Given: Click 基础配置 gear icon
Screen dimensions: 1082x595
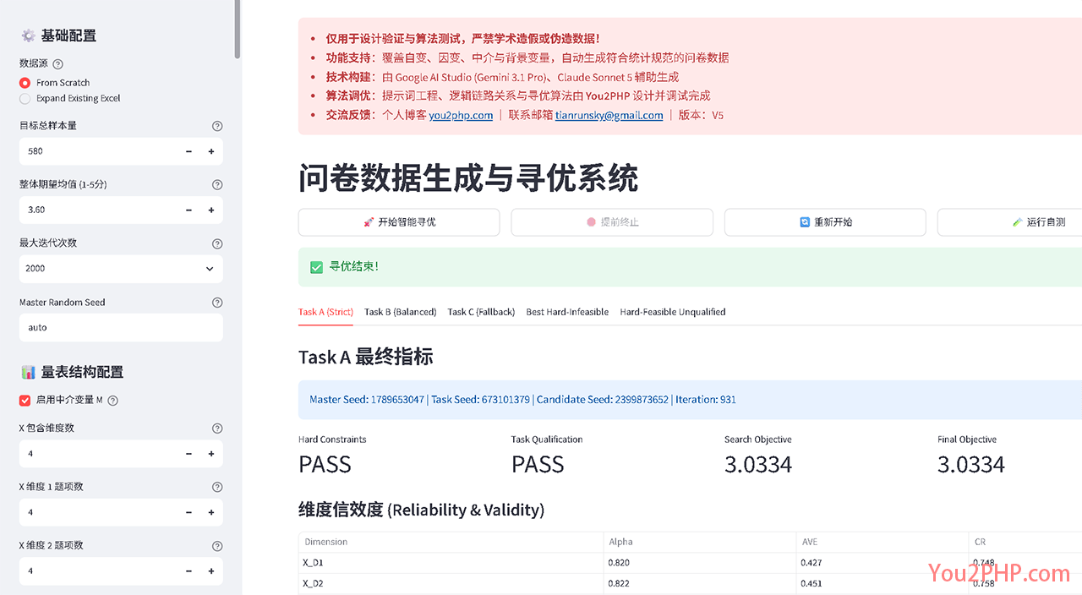Looking at the screenshot, I should pos(28,35).
